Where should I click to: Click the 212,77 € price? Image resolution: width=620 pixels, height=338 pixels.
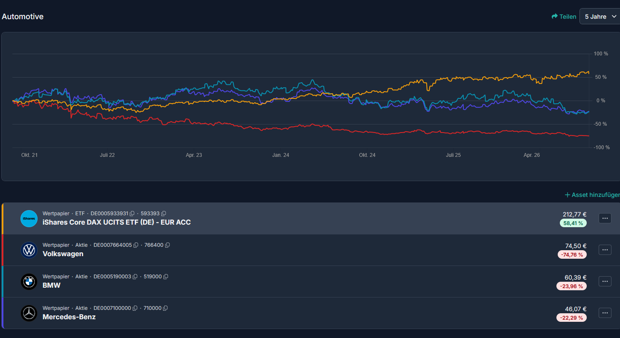pos(574,214)
